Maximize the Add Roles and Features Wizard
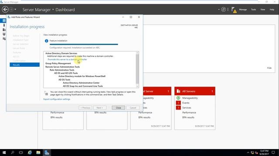This screenshot has width=279, height=156. point(131,17)
